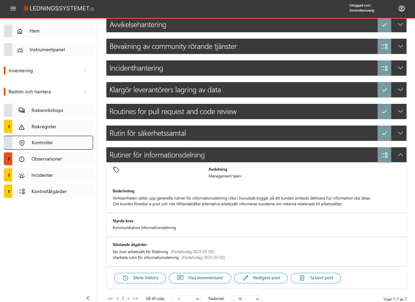
Task: Expand the Avvikelsehantering row
Action: click(x=400, y=25)
